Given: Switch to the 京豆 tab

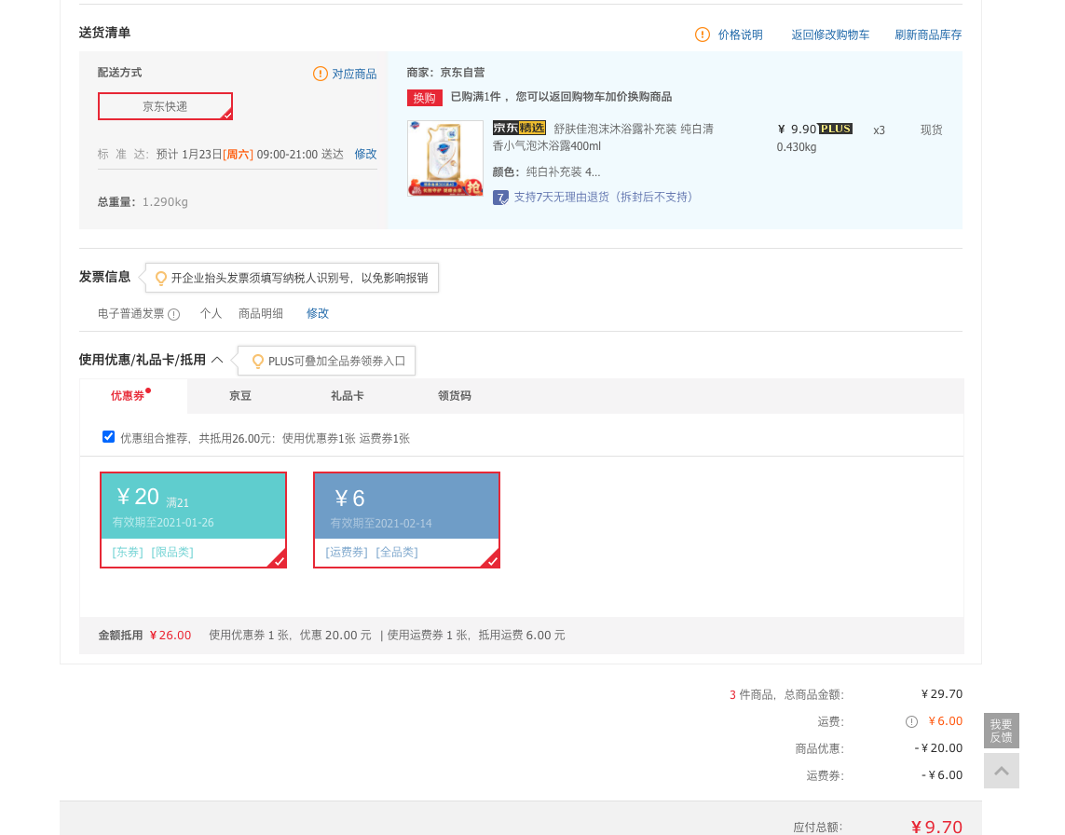Looking at the screenshot, I should (x=240, y=395).
